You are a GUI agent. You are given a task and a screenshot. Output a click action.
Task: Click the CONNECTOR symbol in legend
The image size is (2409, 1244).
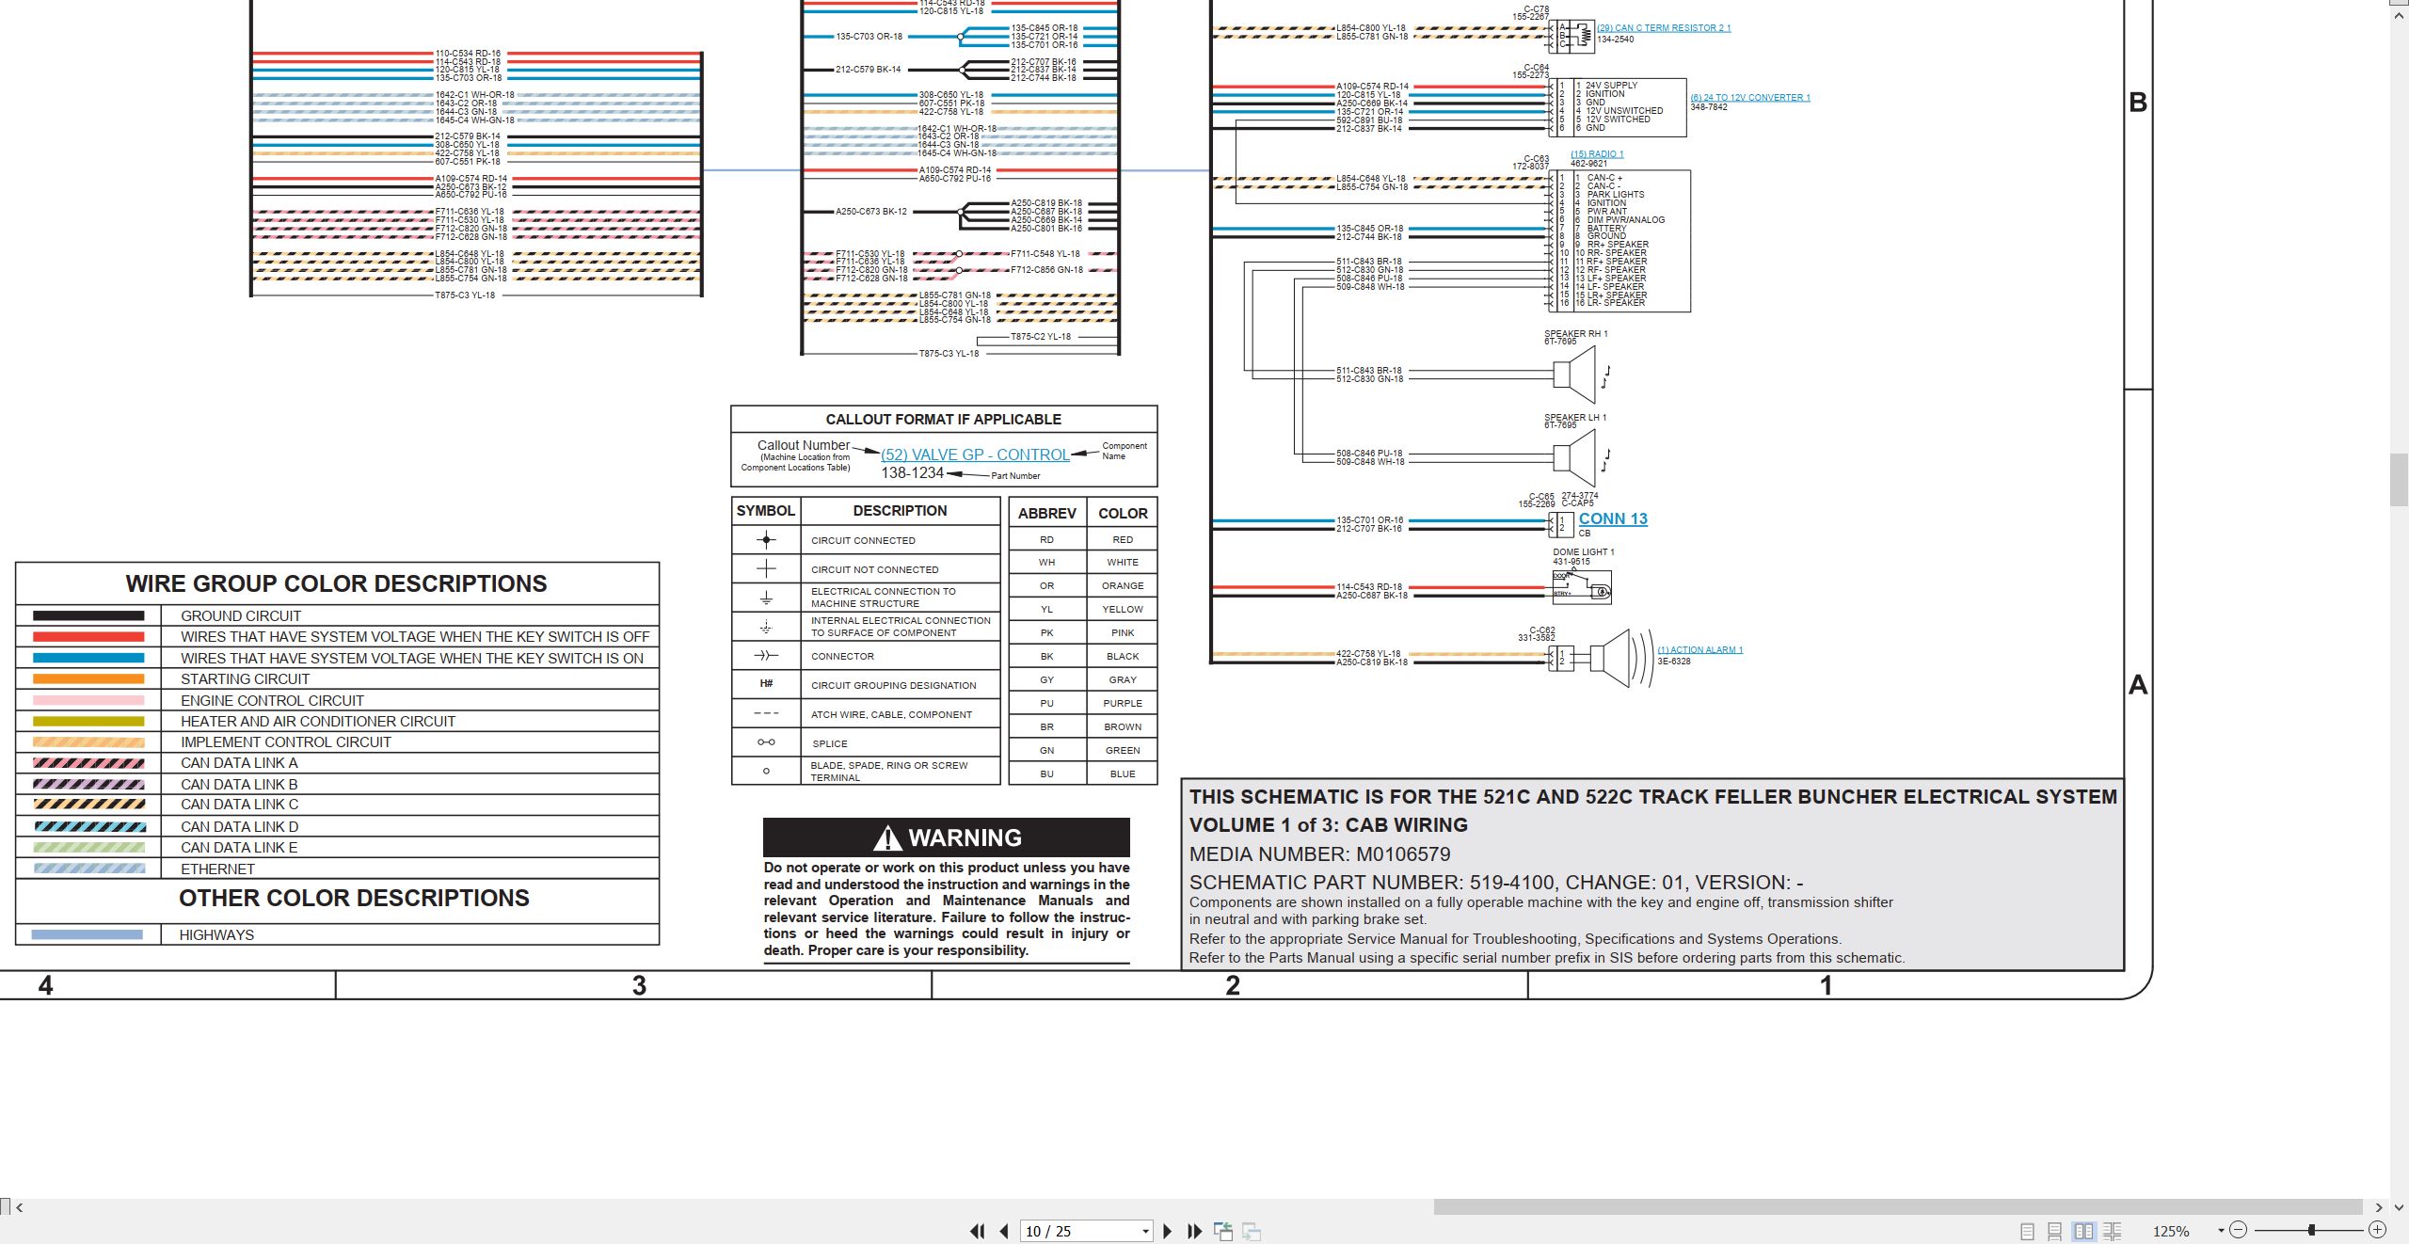pos(766,655)
